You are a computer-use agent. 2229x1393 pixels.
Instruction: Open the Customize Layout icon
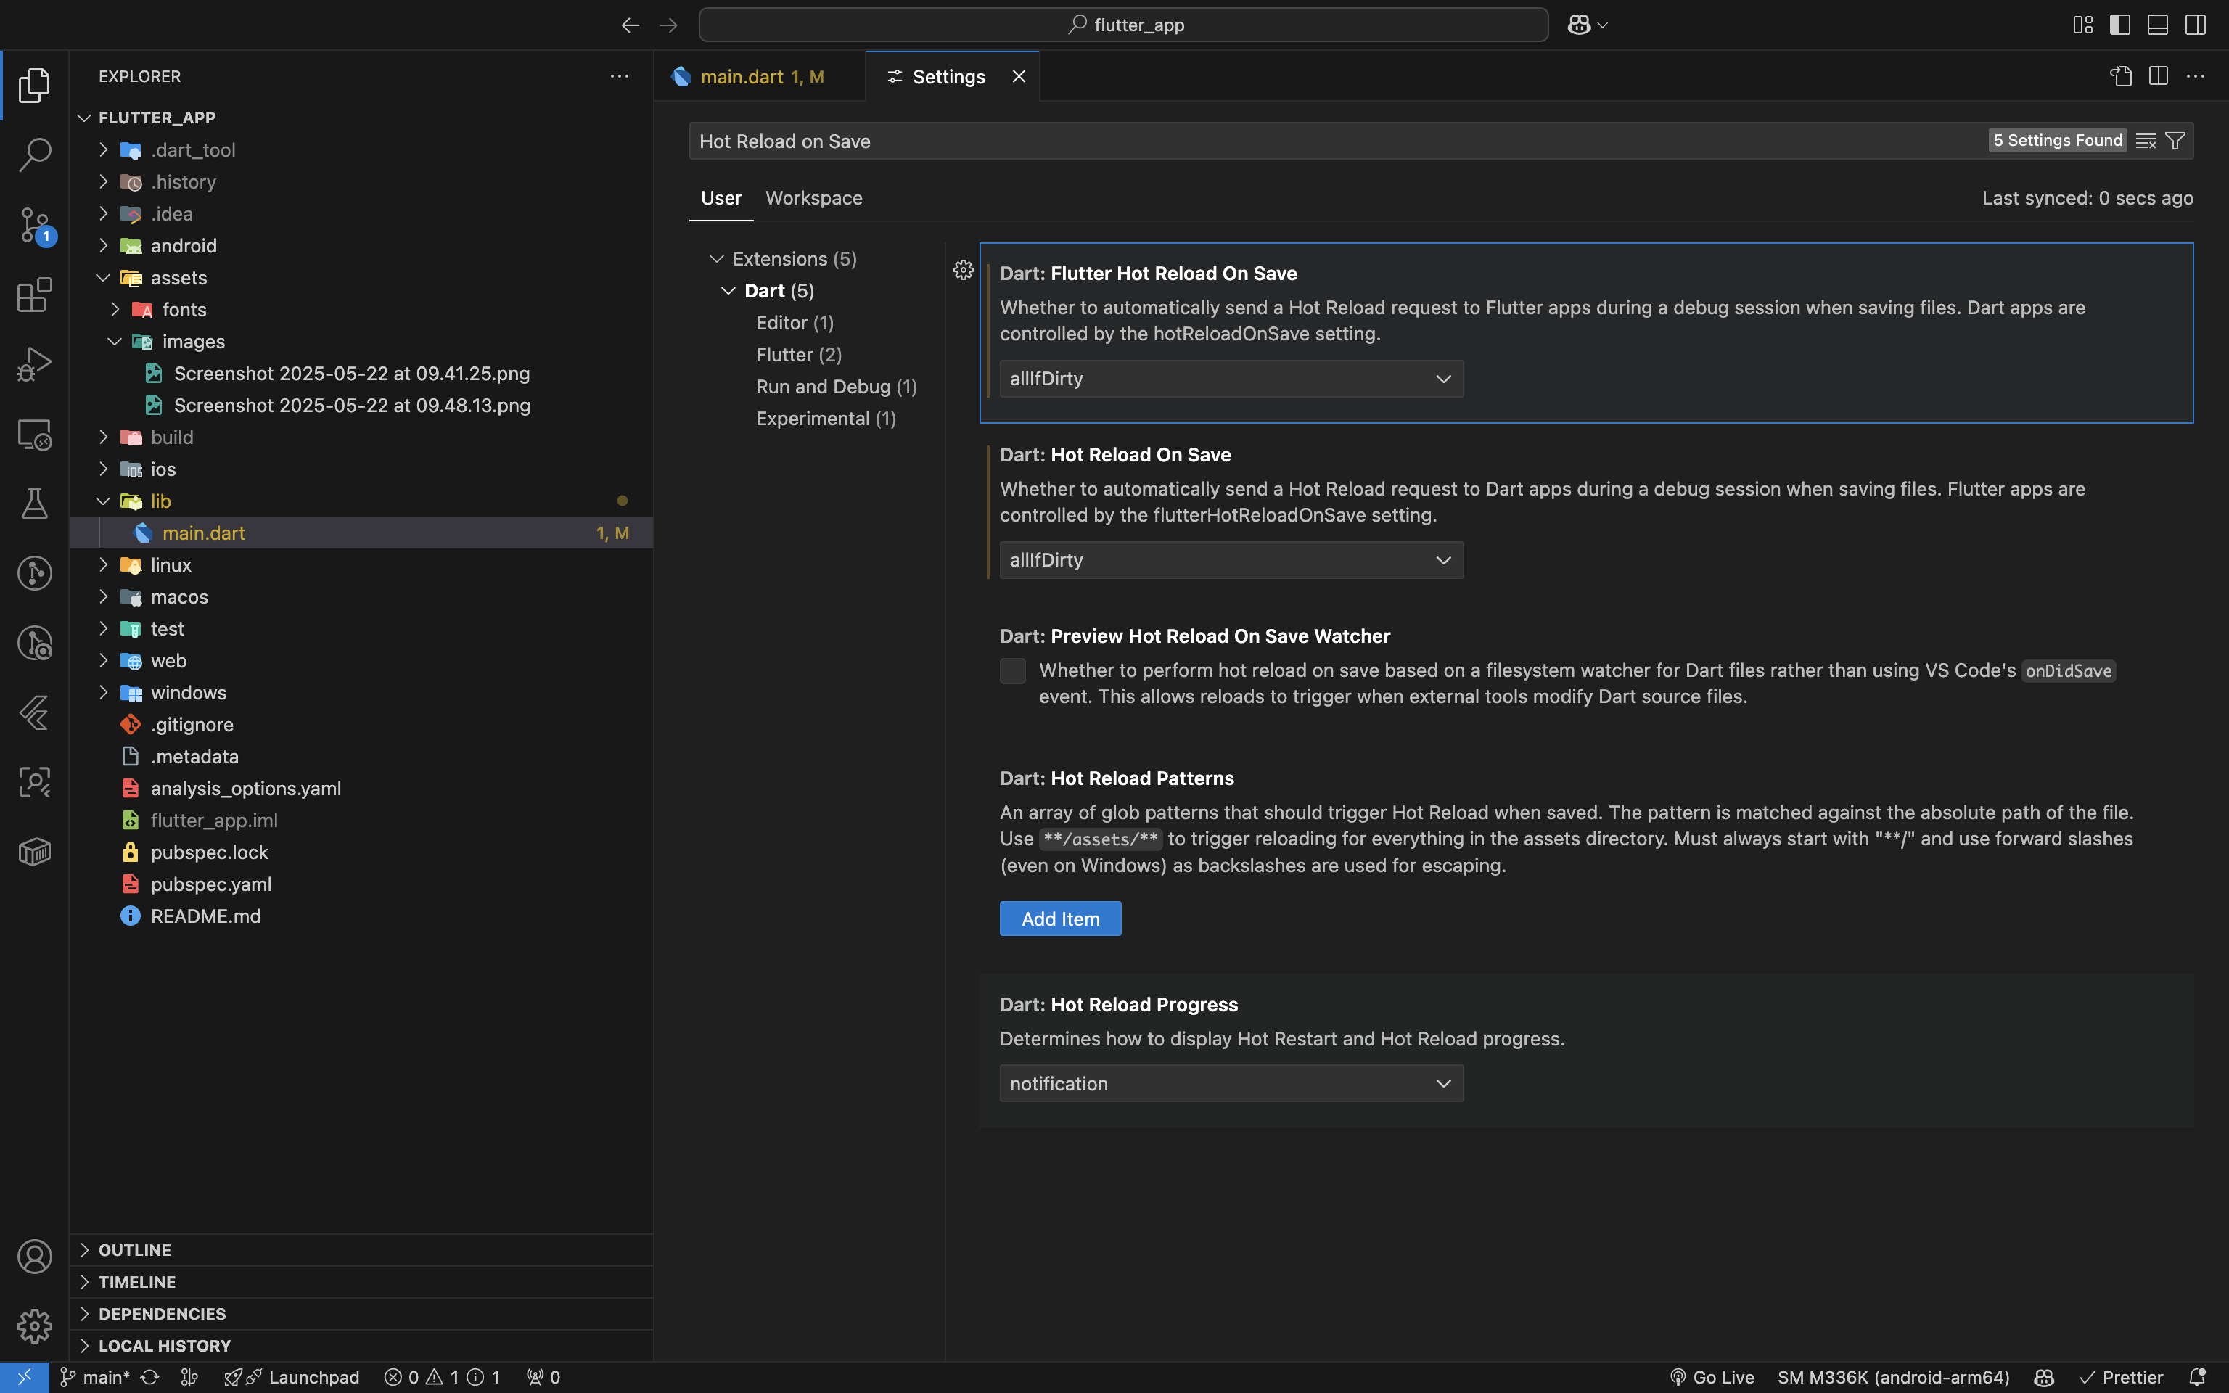pos(2082,25)
